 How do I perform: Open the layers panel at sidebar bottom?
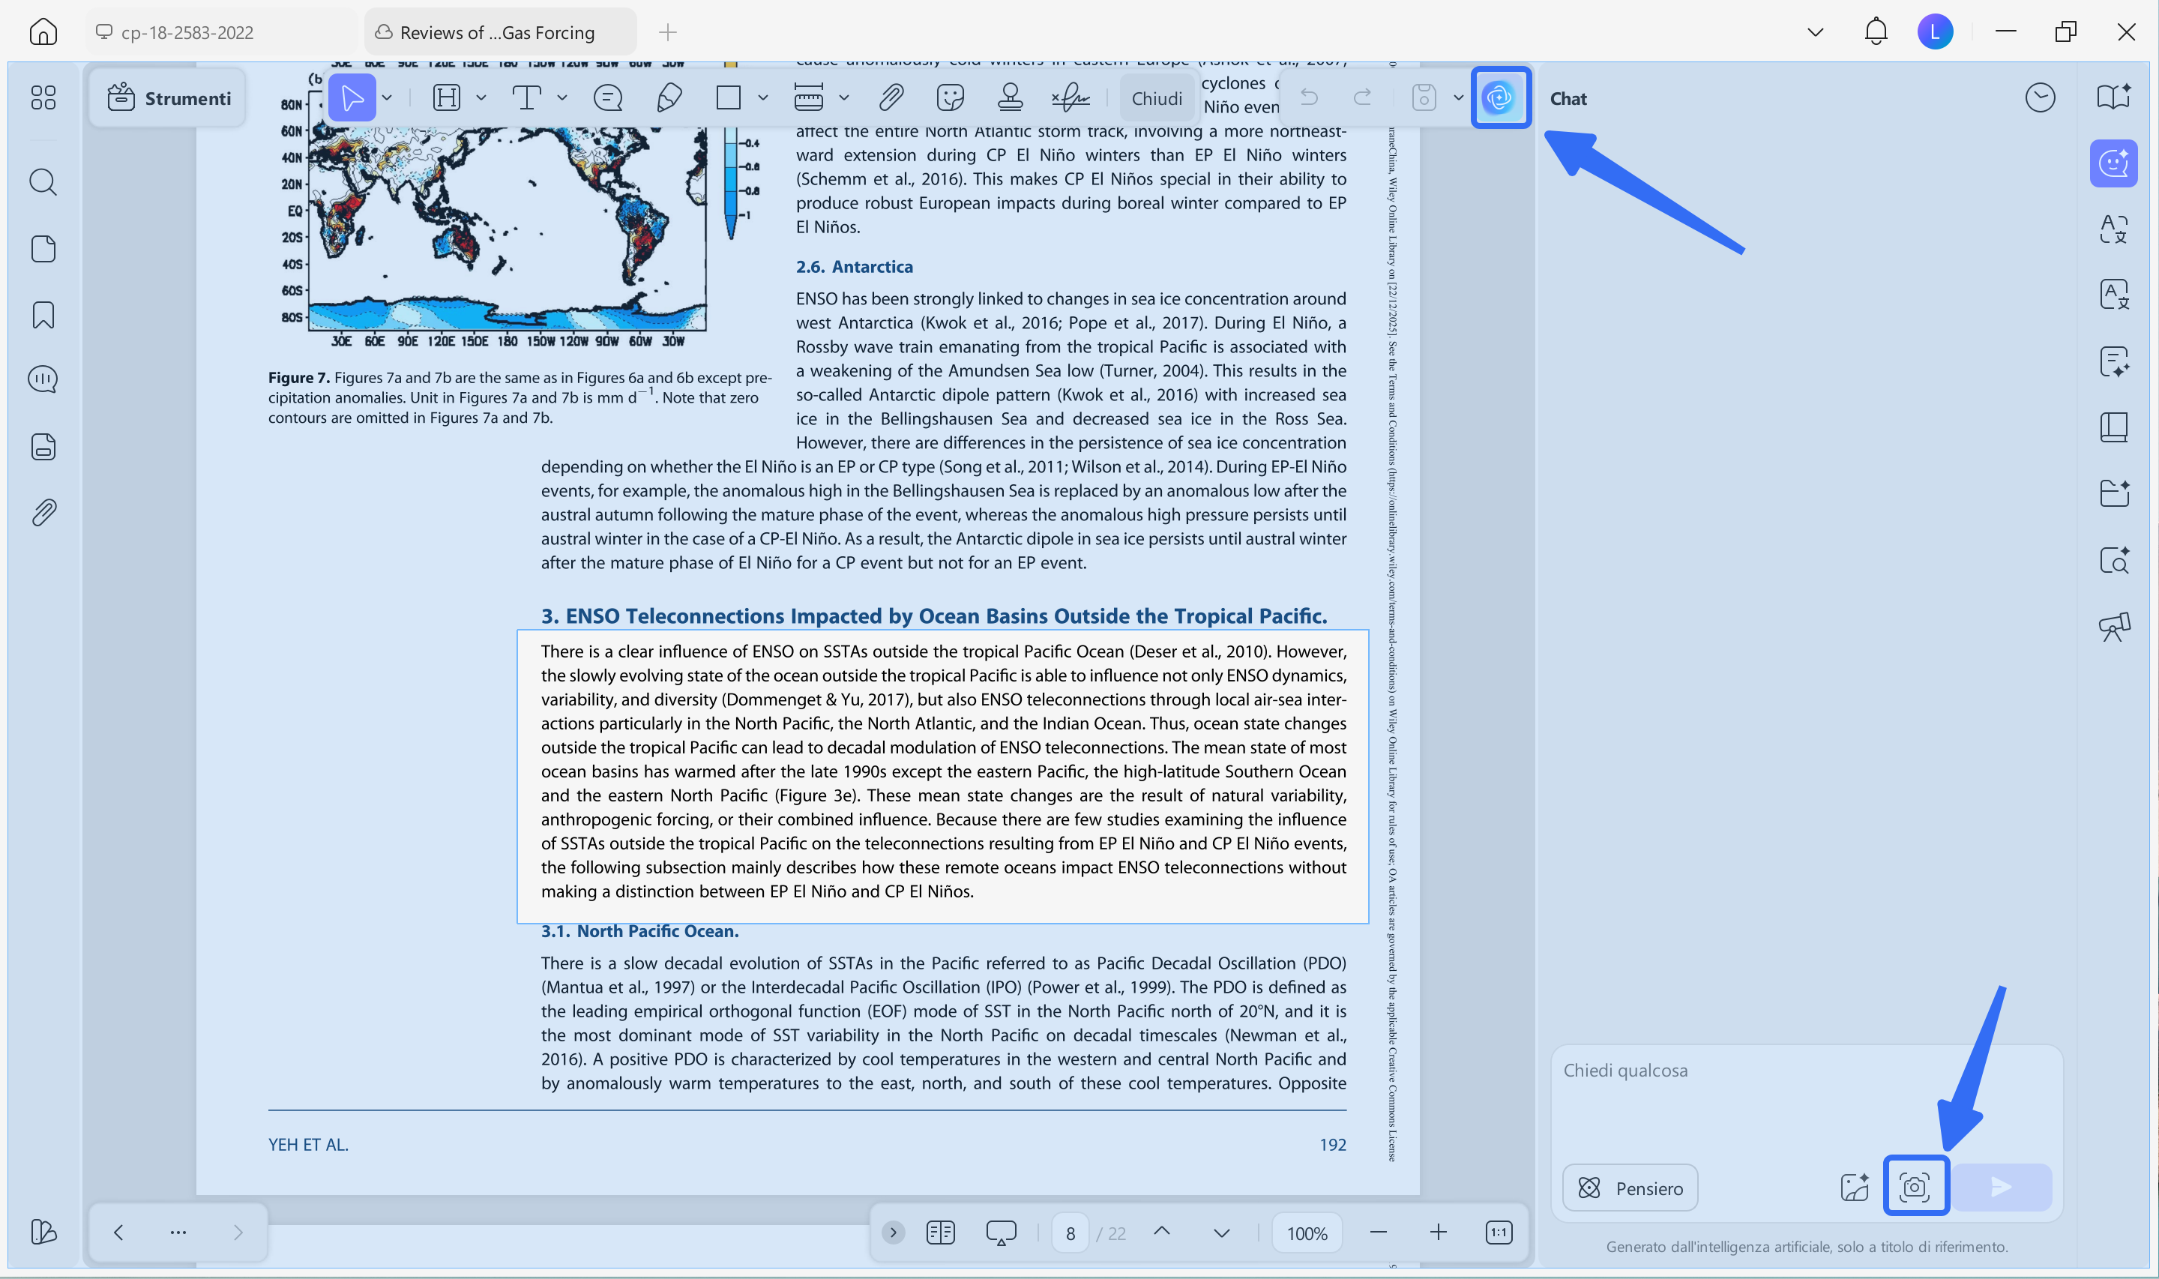point(43,1232)
